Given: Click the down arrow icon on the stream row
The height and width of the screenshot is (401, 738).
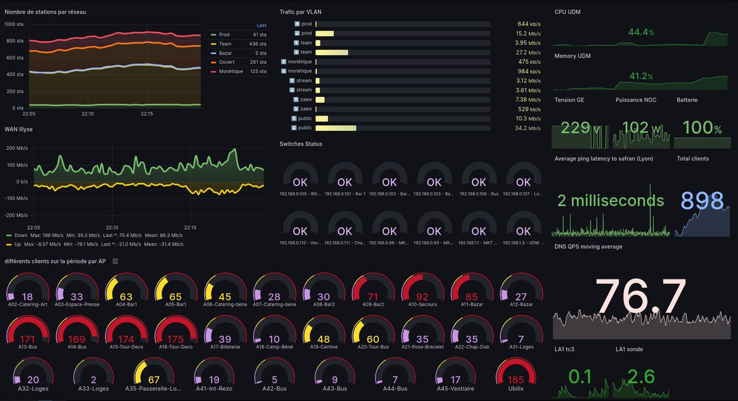Looking at the screenshot, I should [293, 90].
